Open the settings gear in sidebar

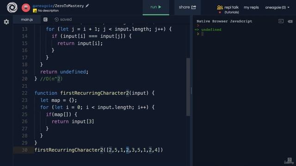6,22
